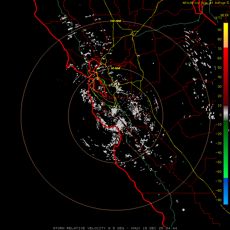
Task: Click the "40" value on velocity scale
Action: (x=220, y=77)
